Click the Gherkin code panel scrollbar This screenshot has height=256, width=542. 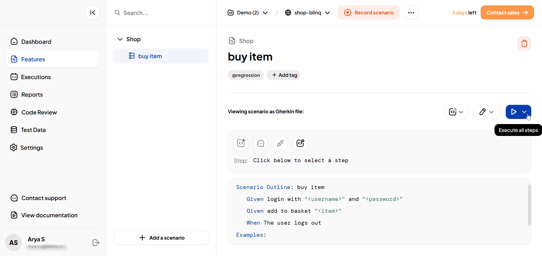click(x=529, y=205)
